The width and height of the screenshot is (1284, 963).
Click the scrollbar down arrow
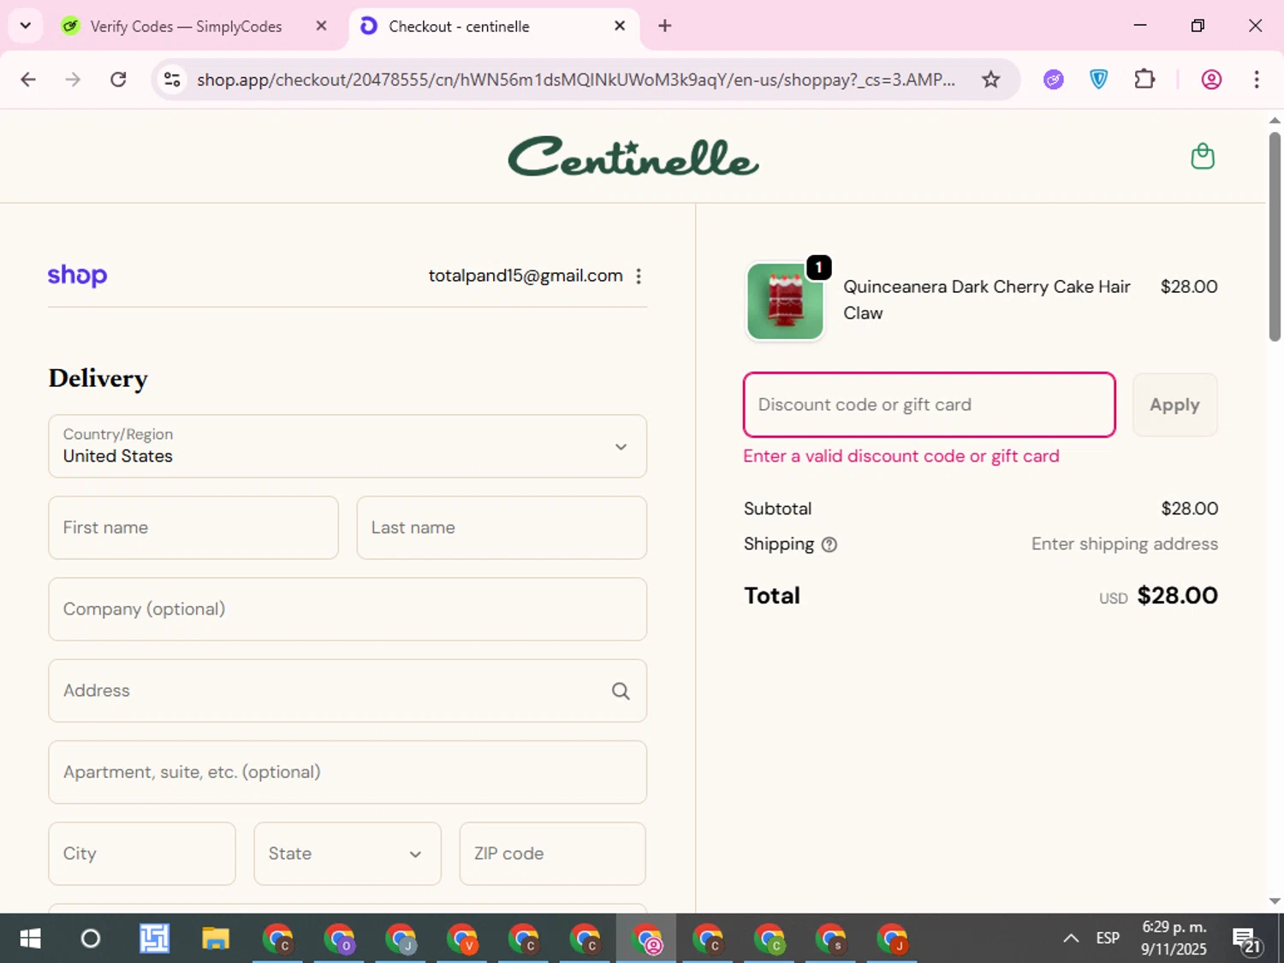coord(1275,901)
